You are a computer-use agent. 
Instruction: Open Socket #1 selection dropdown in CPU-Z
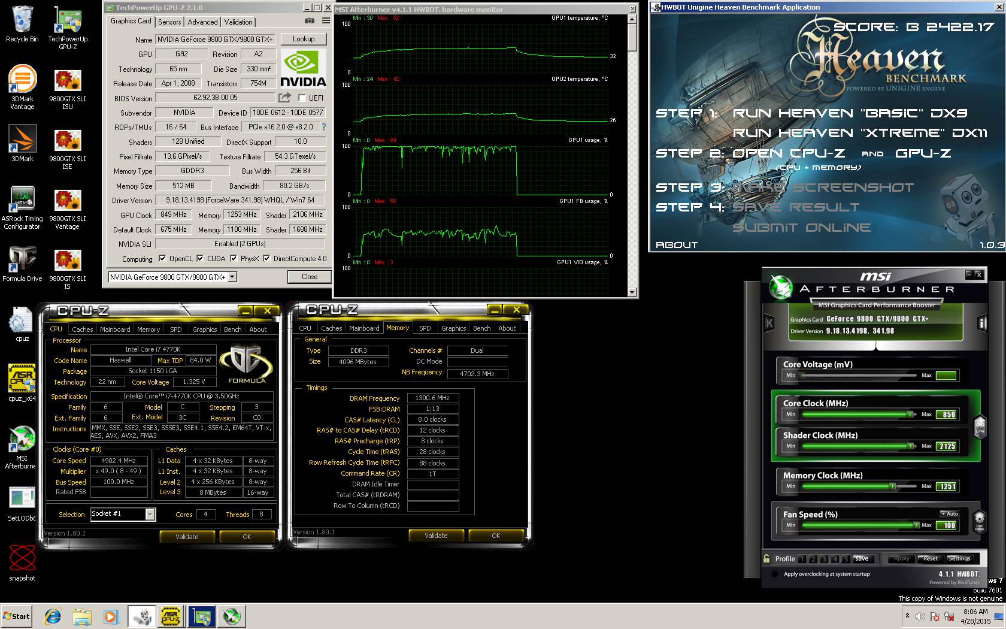(150, 514)
